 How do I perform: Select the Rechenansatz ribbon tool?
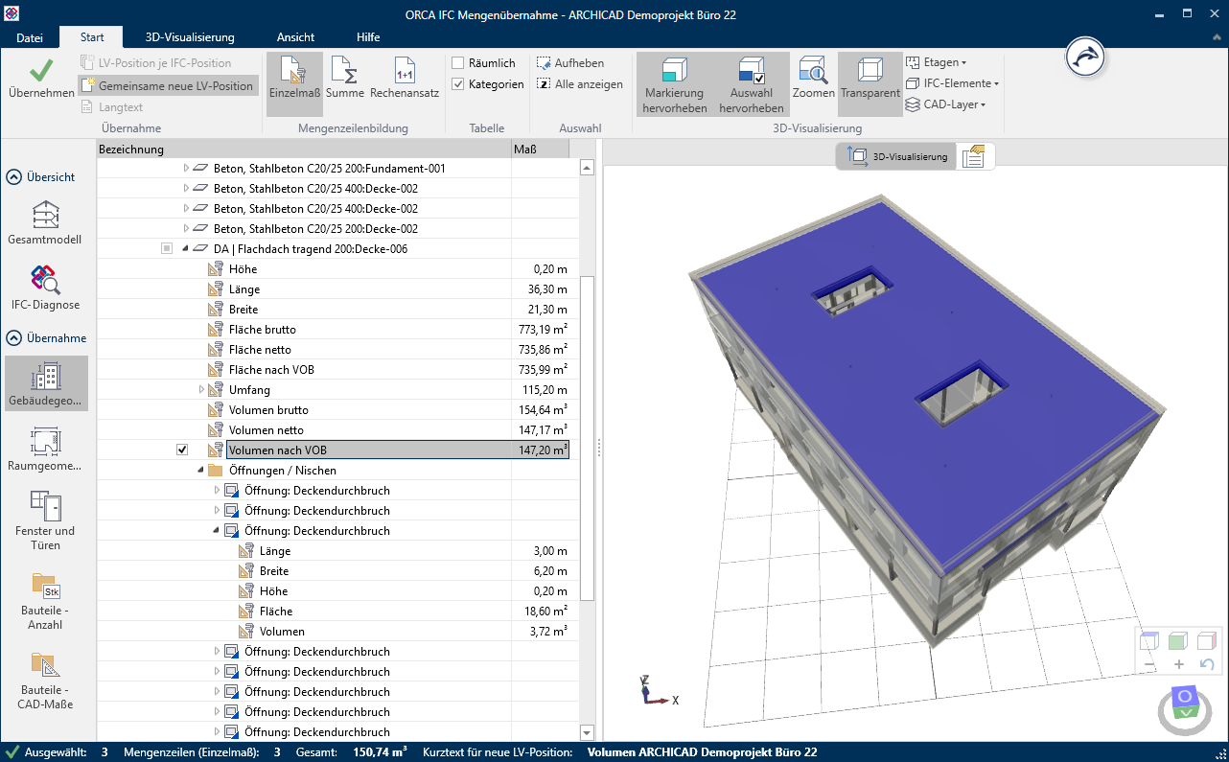(405, 79)
